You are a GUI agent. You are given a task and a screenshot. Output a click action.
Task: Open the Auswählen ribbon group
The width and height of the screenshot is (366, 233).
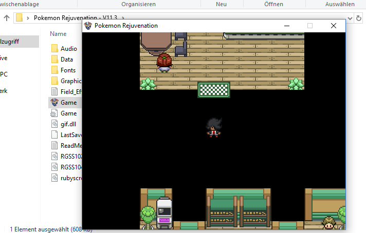pos(340,4)
